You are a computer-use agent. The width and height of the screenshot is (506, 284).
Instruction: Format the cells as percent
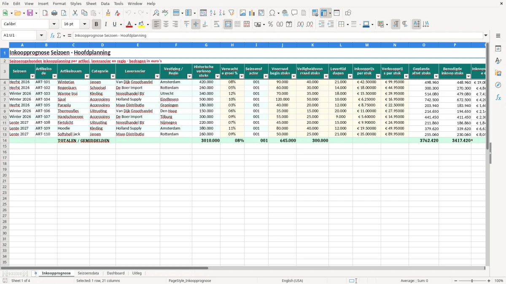[x=271, y=24]
